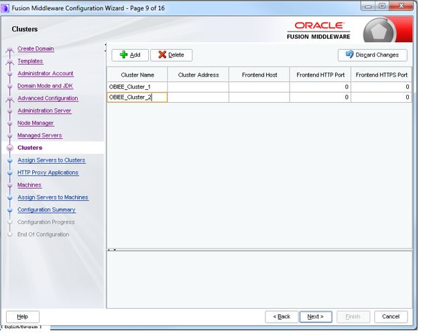
Task: Click Frontend Host cell for OBIEE_Cluster_1
Action: tap(259, 87)
